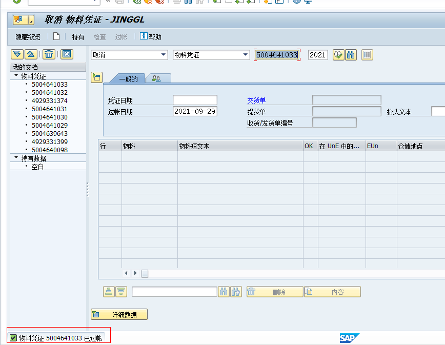The image size is (445, 345).
Task: Click the 内容 content button
Action: pyautogui.click(x=332, y=292)
